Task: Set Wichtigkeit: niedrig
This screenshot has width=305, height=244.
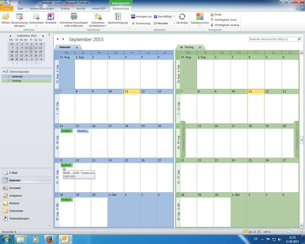Action: point(225,25)
